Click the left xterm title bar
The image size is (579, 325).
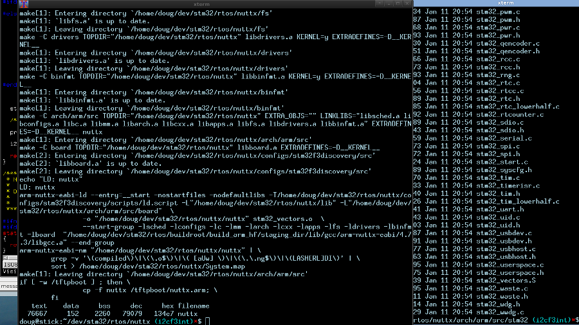pyautogui.click(x=201, y=4)
